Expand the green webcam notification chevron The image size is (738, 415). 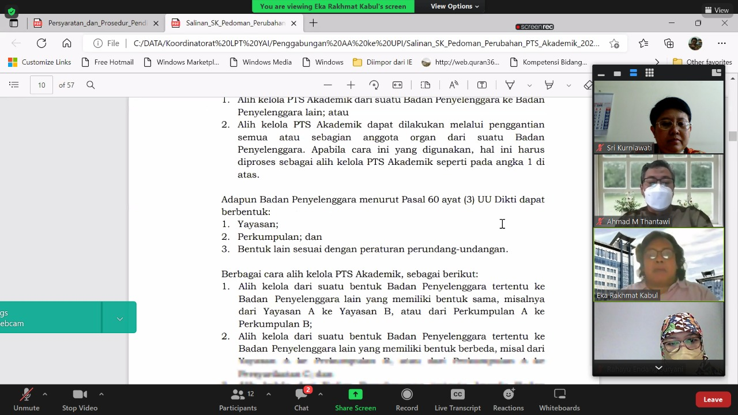click(120, 318)
